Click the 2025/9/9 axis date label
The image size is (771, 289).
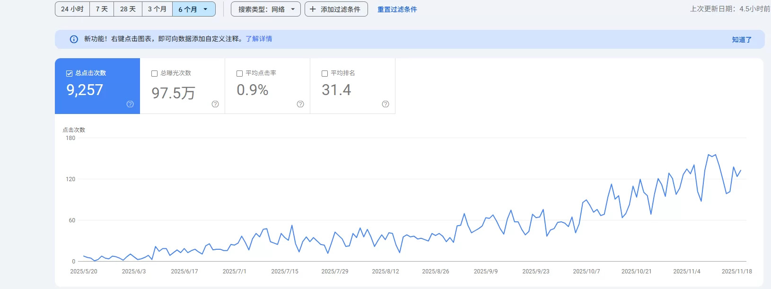tap(486, 271)
